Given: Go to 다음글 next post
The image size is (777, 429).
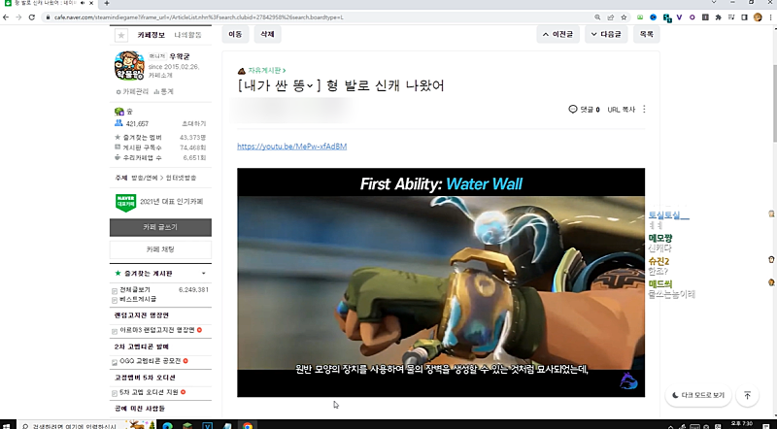Looking at the screenshot, I should [606, 34].
